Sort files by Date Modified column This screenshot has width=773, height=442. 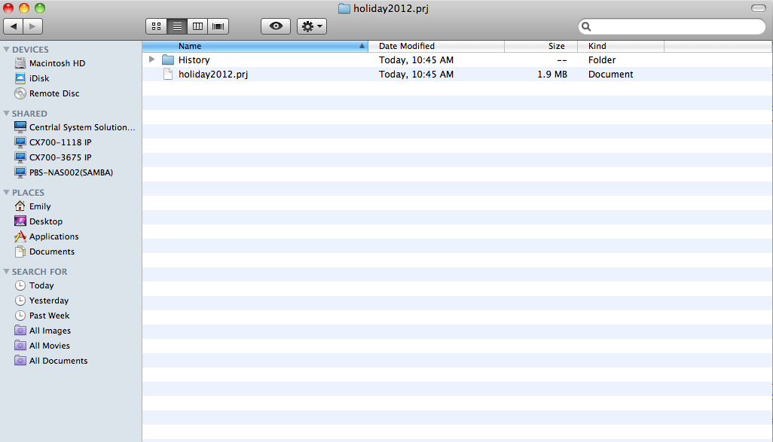407,46
